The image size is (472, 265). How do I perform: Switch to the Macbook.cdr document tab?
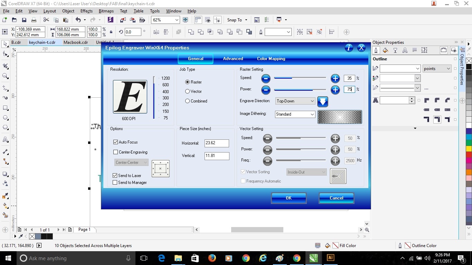(x=76, y=42)
